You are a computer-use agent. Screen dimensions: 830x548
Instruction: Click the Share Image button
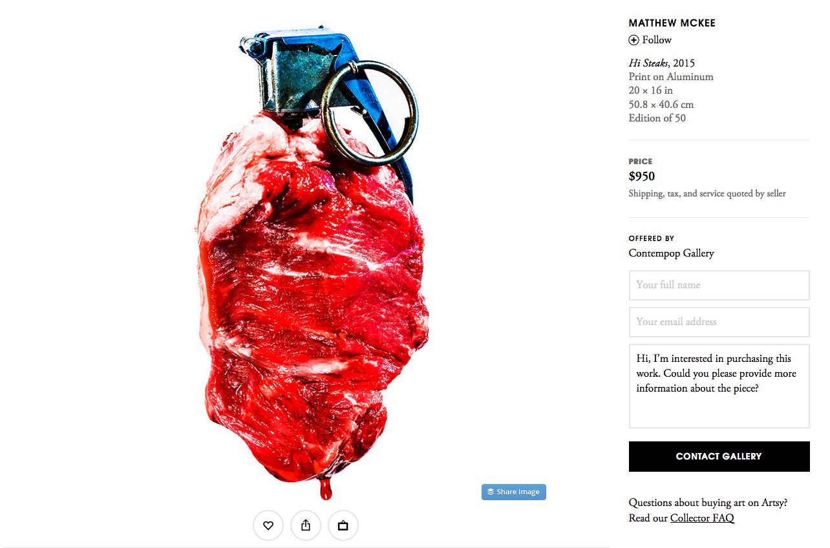click(514, 492)
